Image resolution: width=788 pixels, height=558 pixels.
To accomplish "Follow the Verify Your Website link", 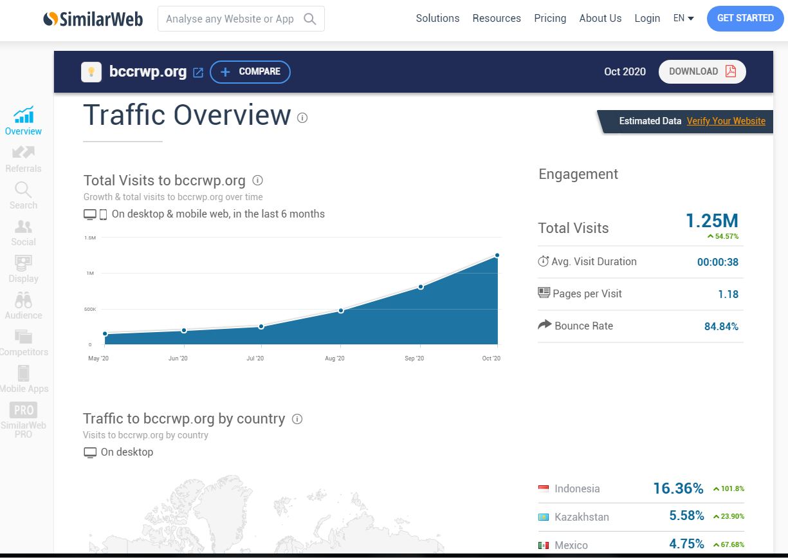I will [x=726, y=121].
